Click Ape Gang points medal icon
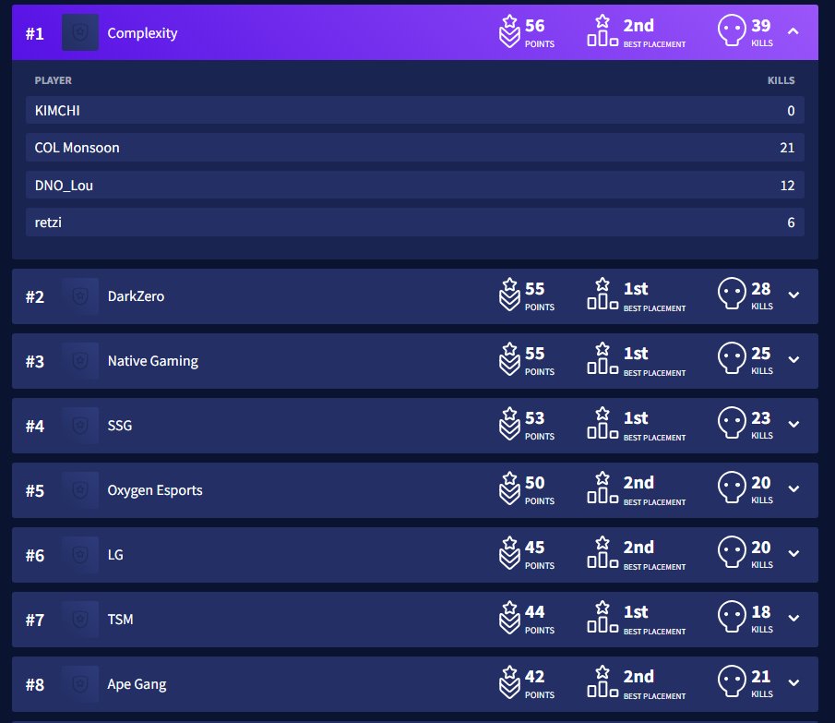 point(509,682)
